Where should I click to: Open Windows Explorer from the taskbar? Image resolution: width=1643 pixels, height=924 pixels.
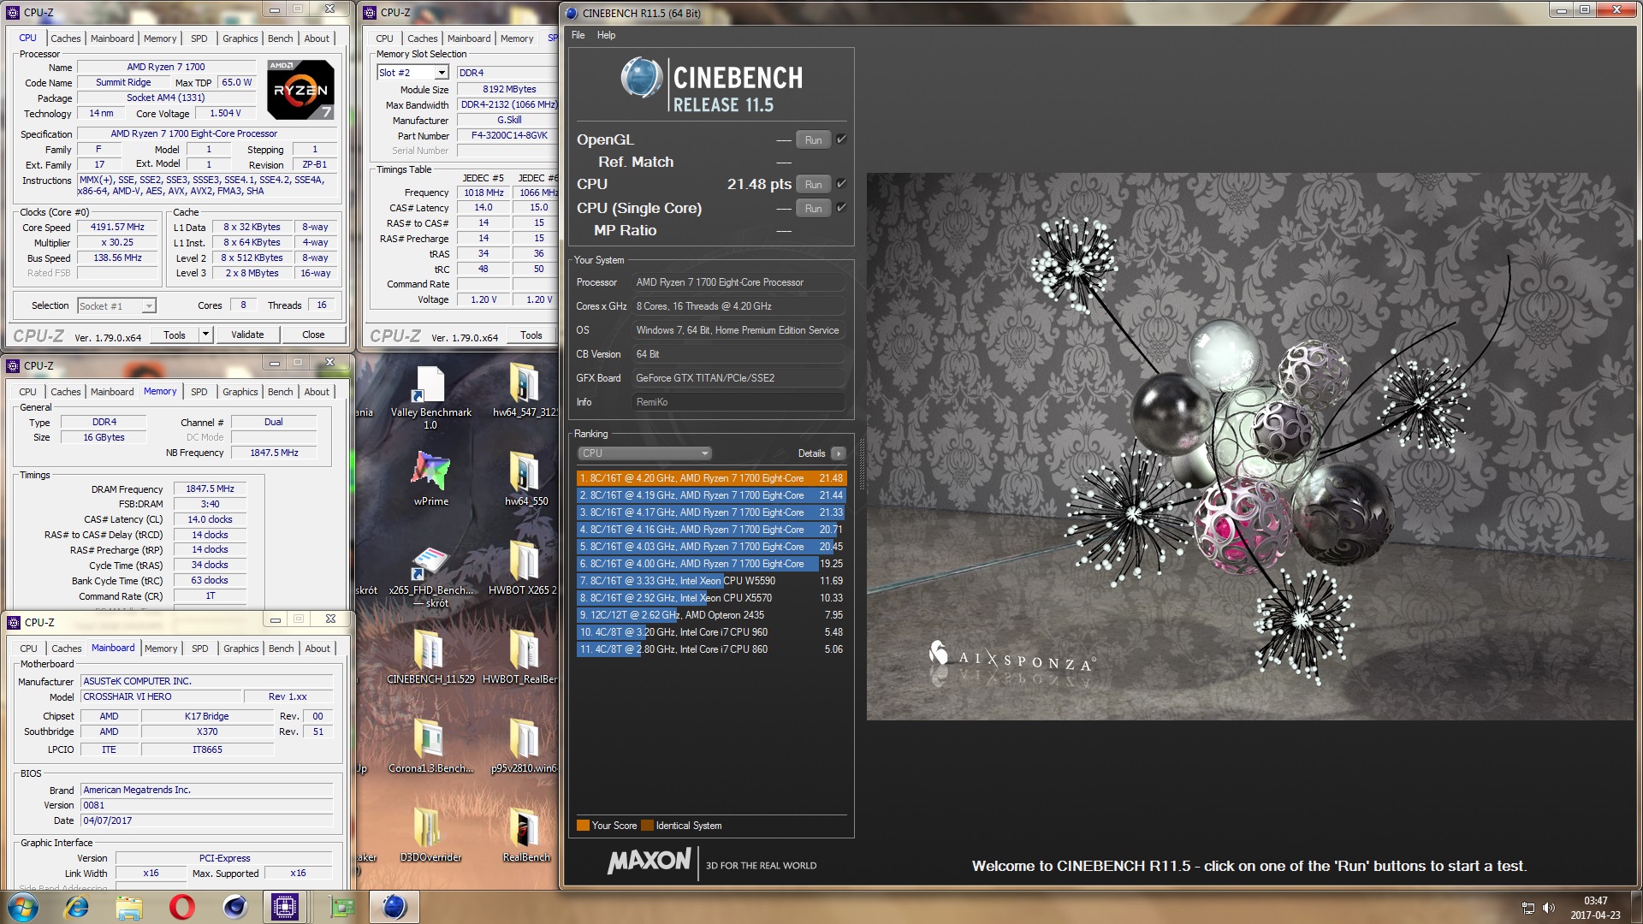click(129, 907)
